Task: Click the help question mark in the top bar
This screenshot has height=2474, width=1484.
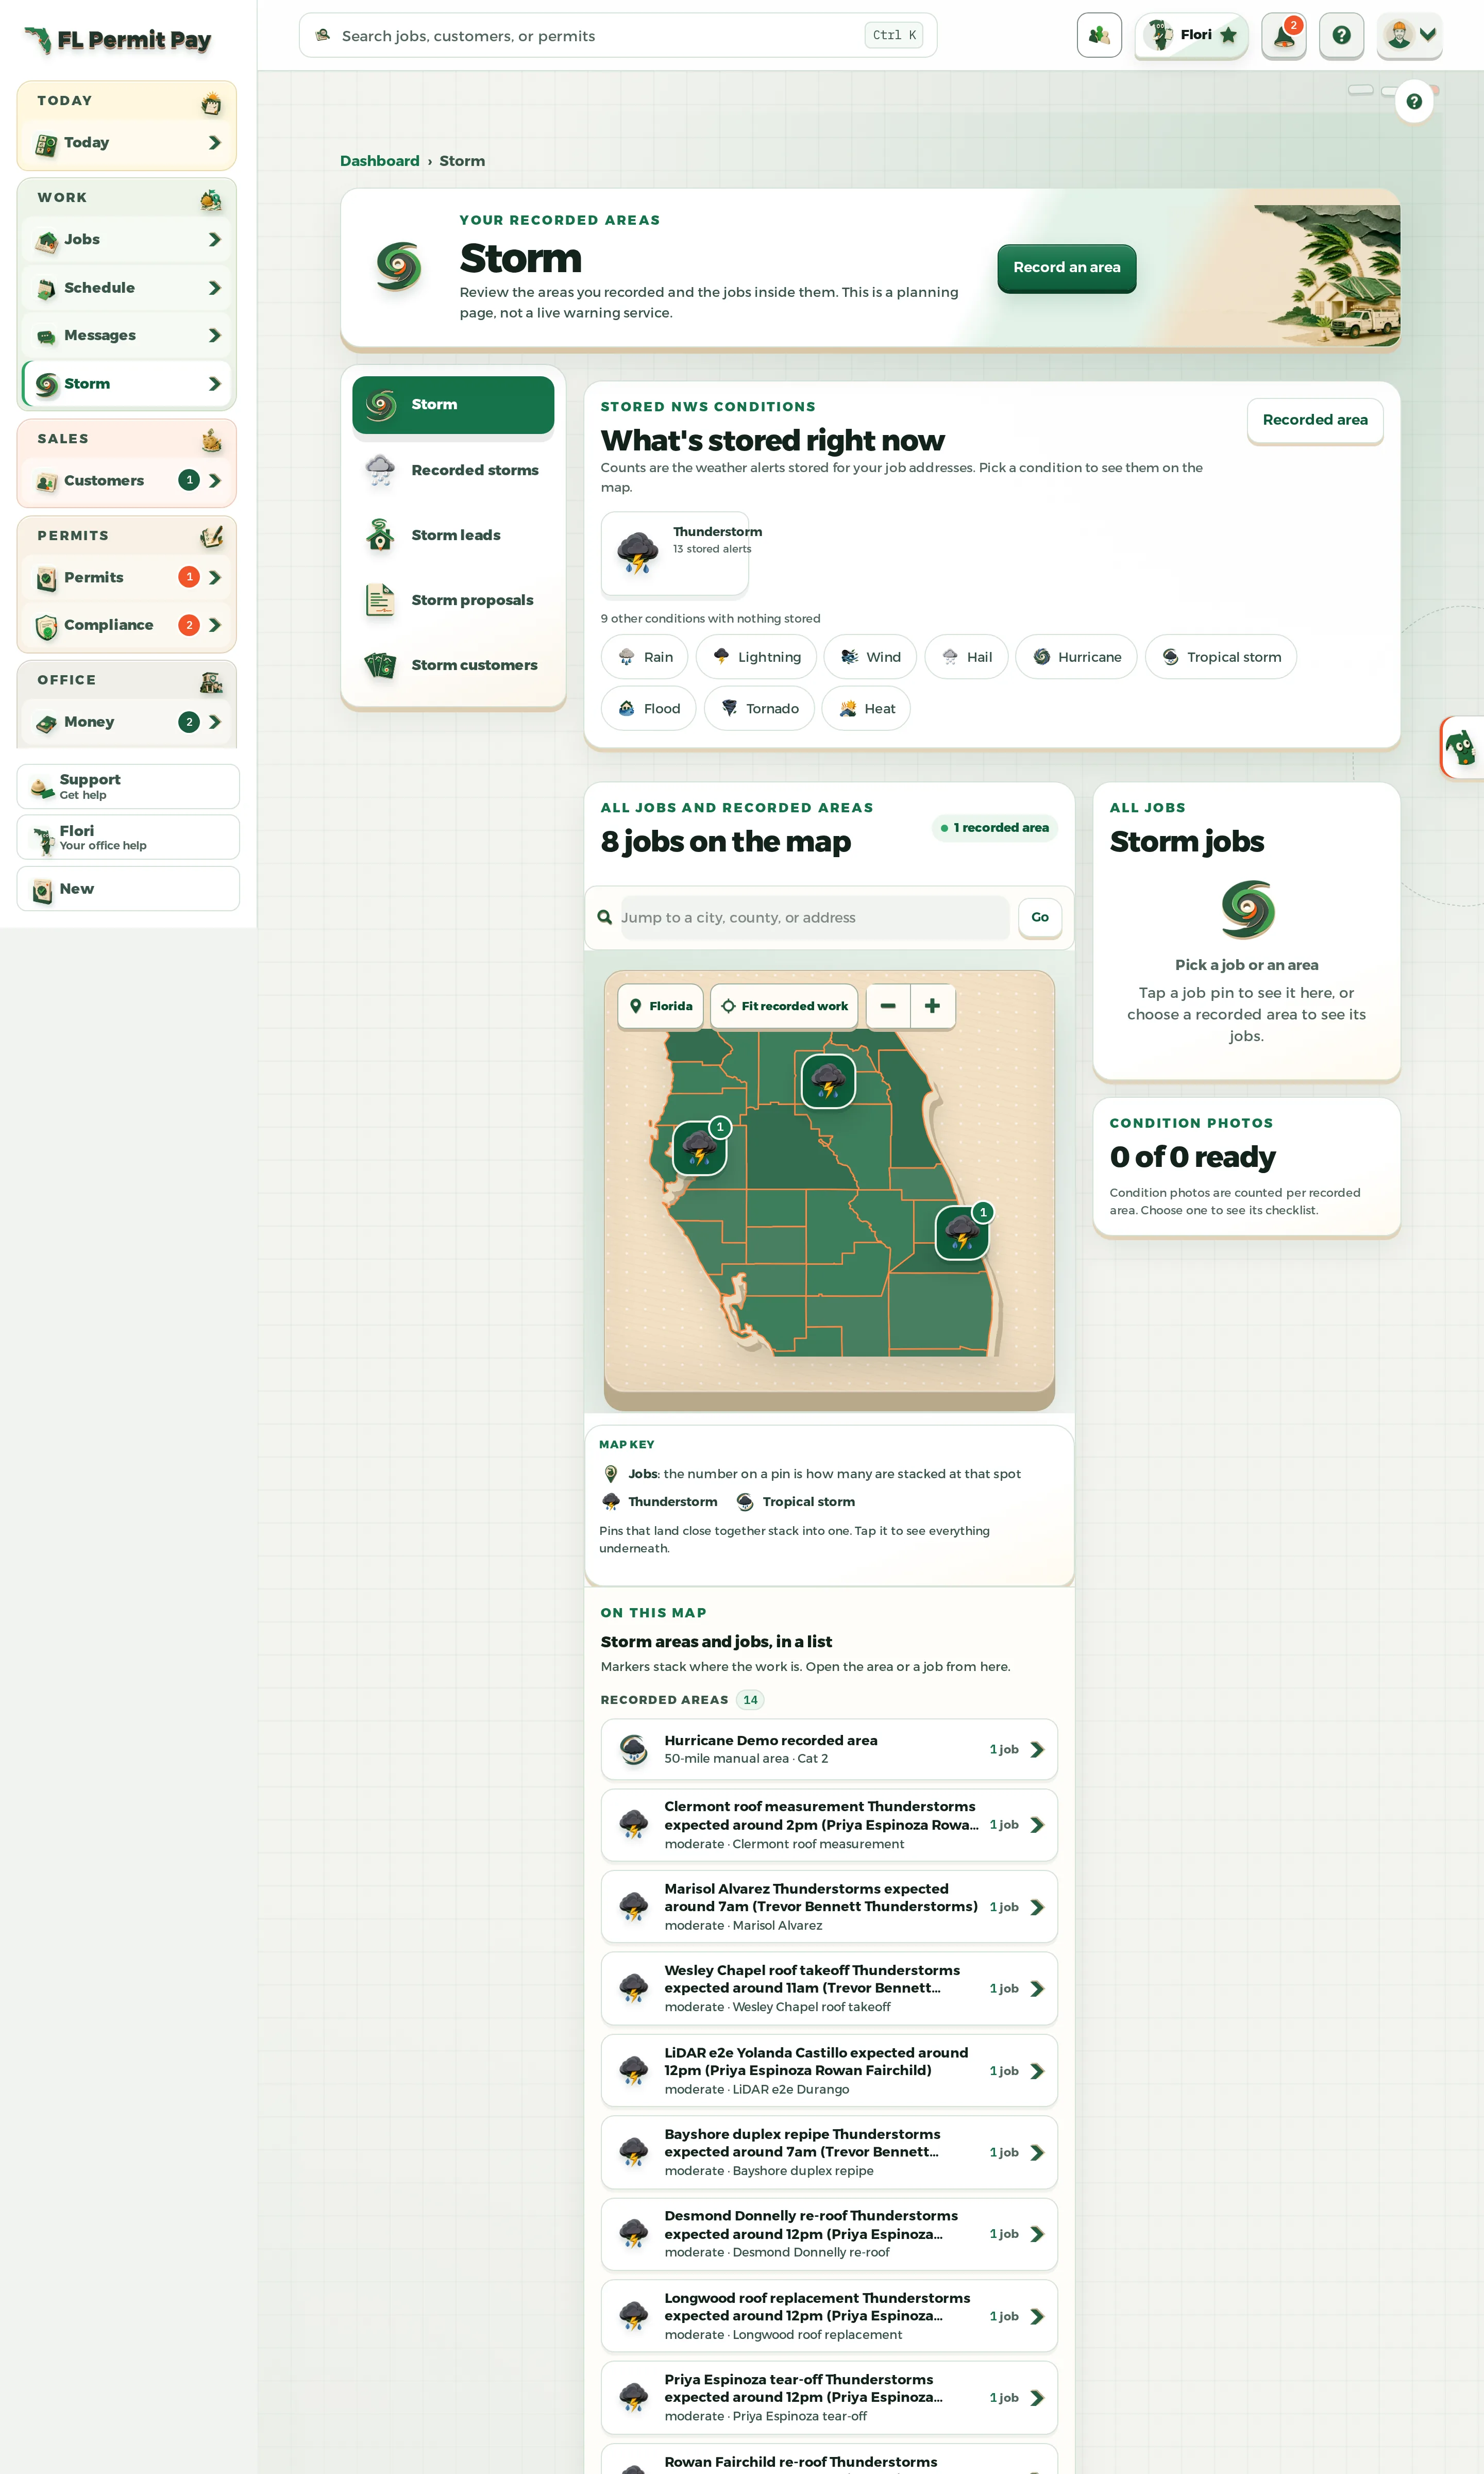Action: (x=1341, y=36)
